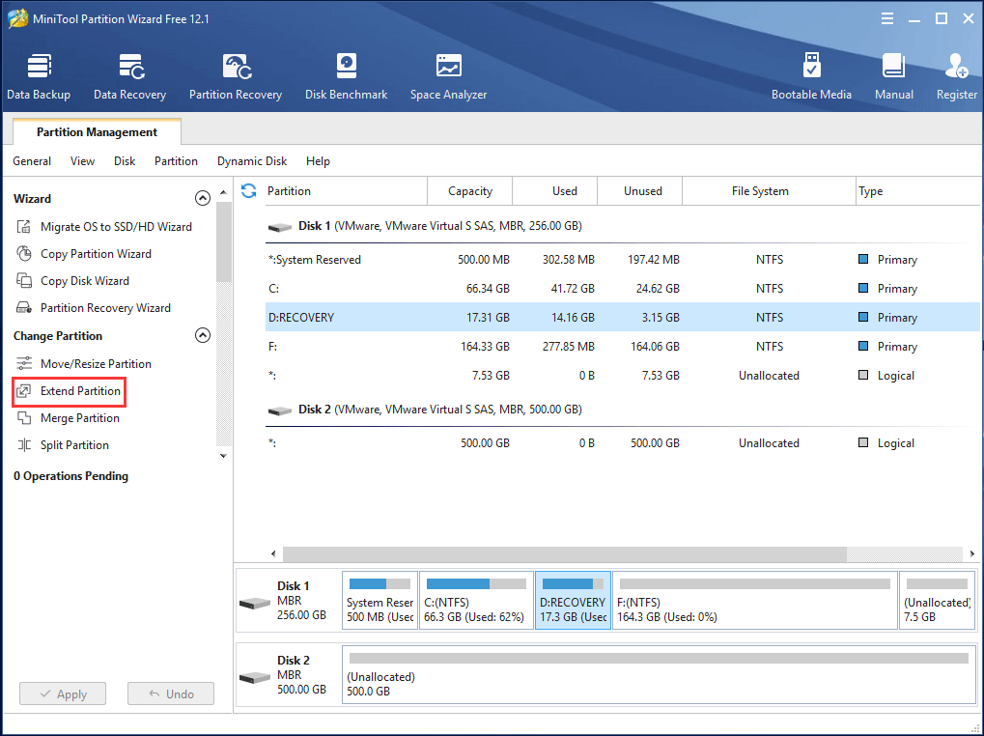Click the Apply button
984x736 pixels.
coord(63,694)
